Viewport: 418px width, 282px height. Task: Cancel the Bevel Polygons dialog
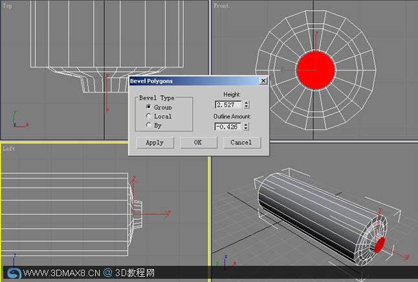coord(241,142)
